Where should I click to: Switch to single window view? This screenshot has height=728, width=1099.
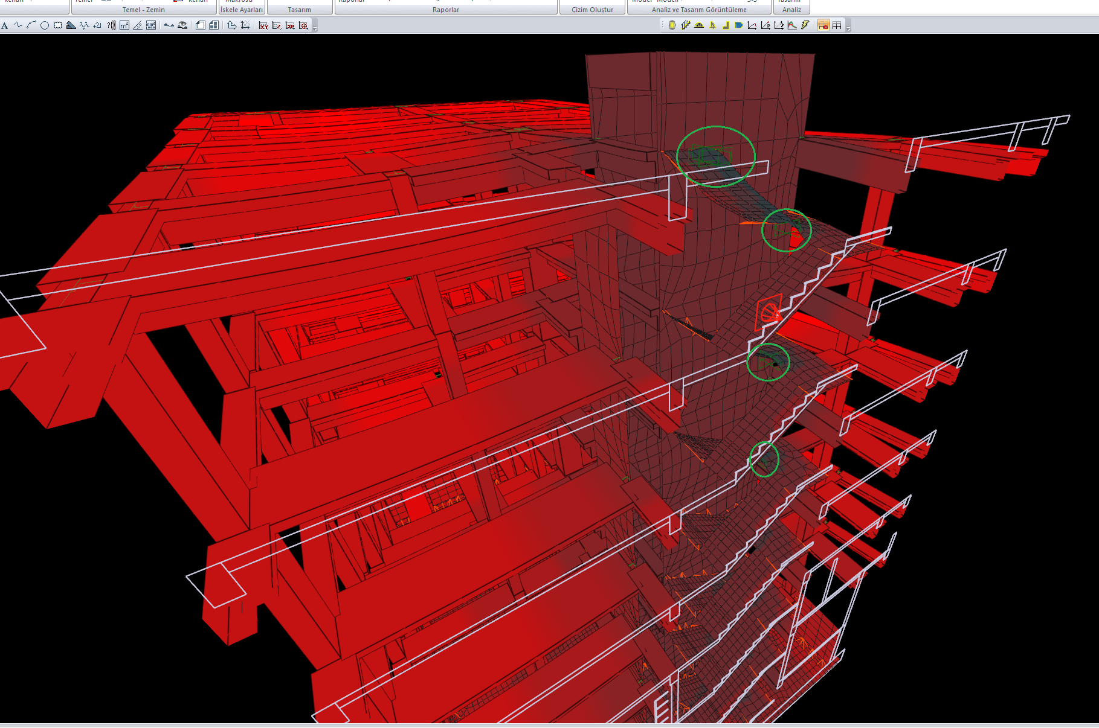[x=201, y=25]
